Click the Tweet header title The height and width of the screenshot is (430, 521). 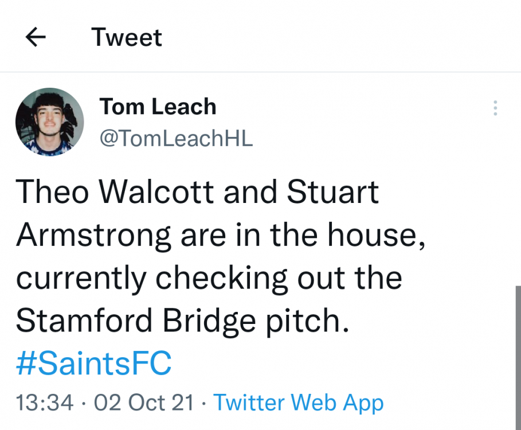(127, 38)
